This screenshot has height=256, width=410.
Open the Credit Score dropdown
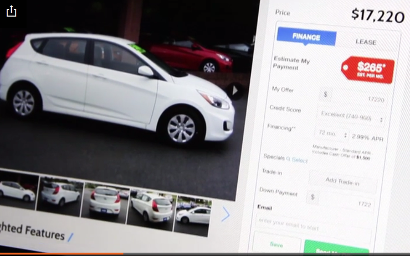(x=352, y=116)
